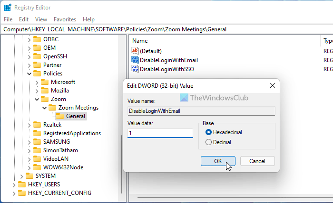Viewport: 333px width, 203px height.
Task: Expand the OpenSSH tree node
Action: pyautogui.click(x=29, y=57)
